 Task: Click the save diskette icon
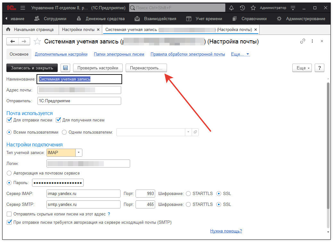[x=66, y=68]
